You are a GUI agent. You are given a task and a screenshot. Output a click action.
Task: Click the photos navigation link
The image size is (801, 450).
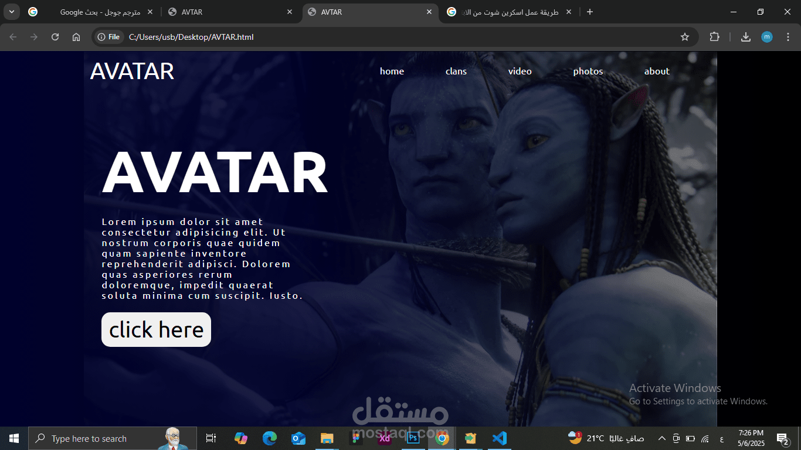(x=588, y=71)
